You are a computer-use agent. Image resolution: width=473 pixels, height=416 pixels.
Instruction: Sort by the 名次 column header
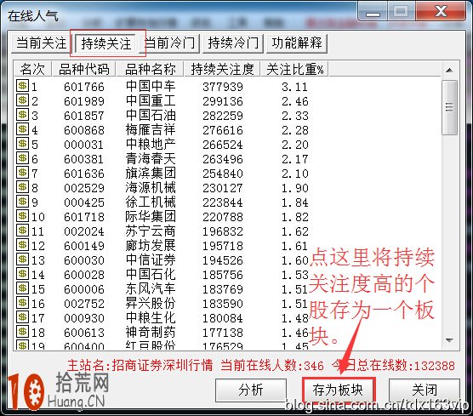[x=33, y=69]
